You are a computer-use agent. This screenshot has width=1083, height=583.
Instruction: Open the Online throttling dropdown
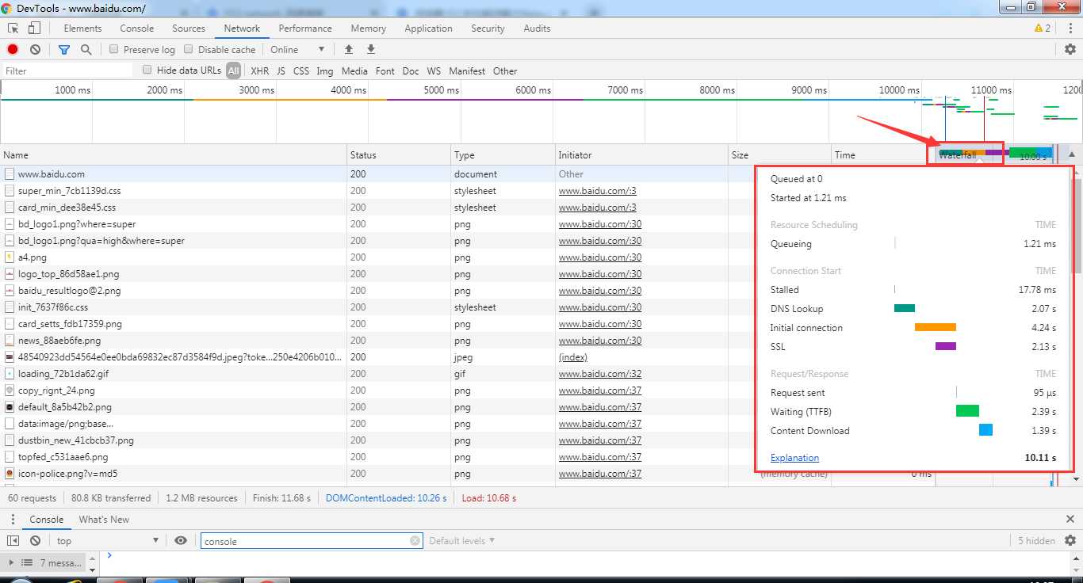coord(297,49)
